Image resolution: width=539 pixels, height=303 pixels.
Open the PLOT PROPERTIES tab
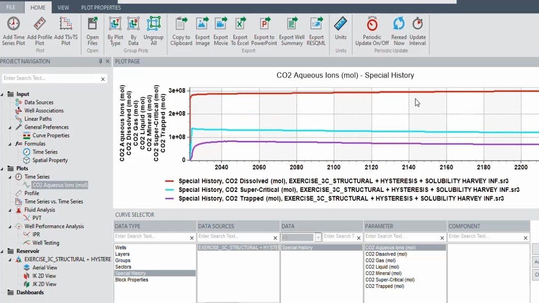101,8
